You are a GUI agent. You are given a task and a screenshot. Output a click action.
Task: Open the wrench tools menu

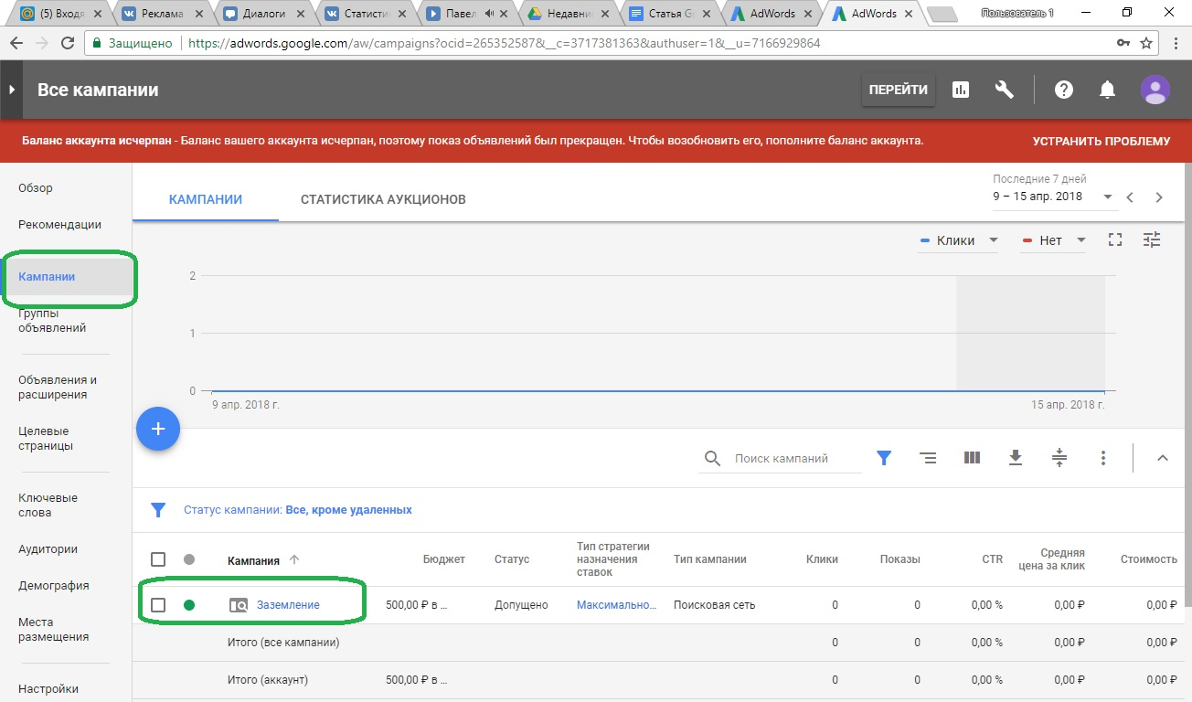pyautogui.click(x=1005, y=90)
